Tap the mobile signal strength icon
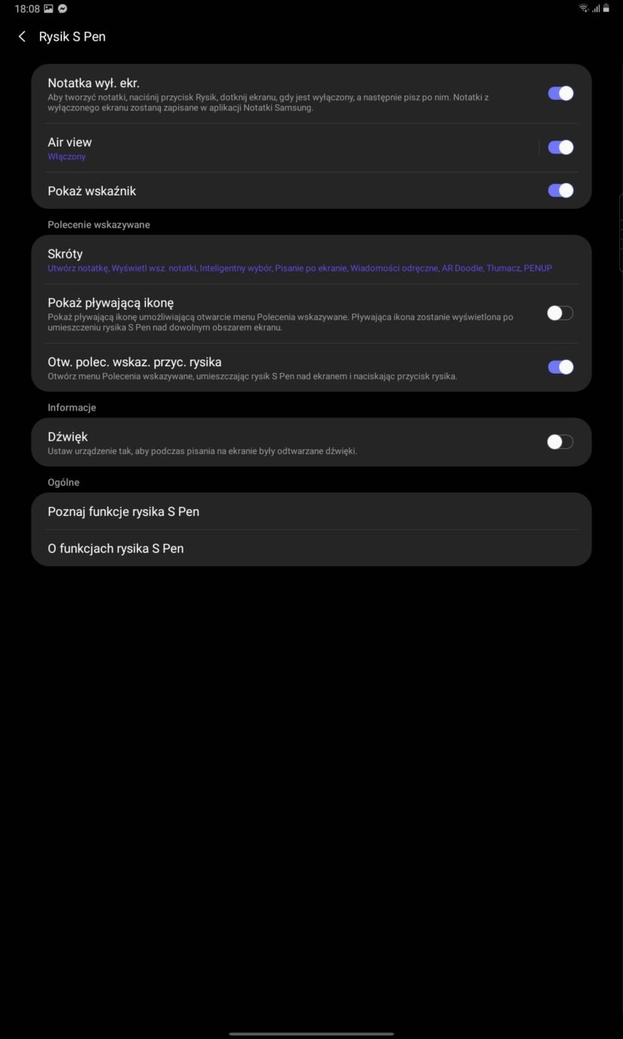 (x=596, y=8)
